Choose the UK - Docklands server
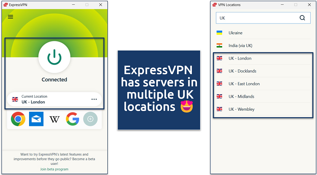Screen dimensions: 317x175 pyautogui.click(x=242, y=71)
